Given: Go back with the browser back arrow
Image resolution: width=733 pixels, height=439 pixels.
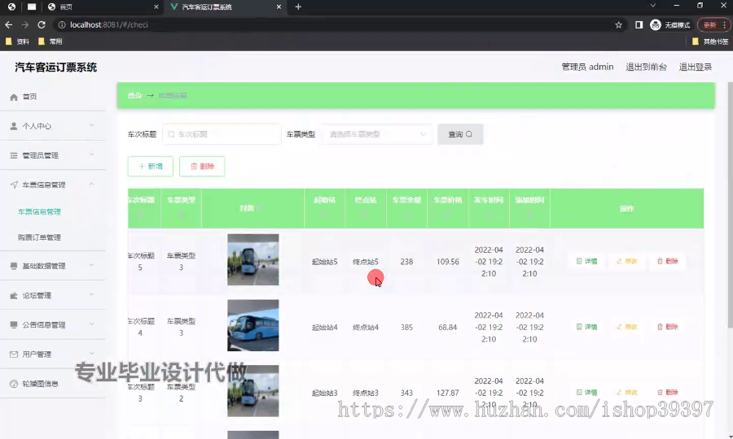Looking at the screenshot, I should pos(8,24).
